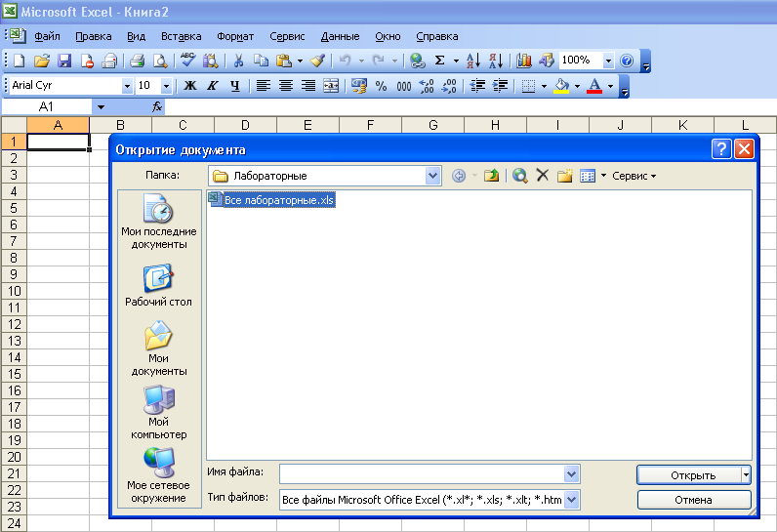Expand the Папка Лабораторные folder dropdown
777x532 pixels.
(433, 176)
